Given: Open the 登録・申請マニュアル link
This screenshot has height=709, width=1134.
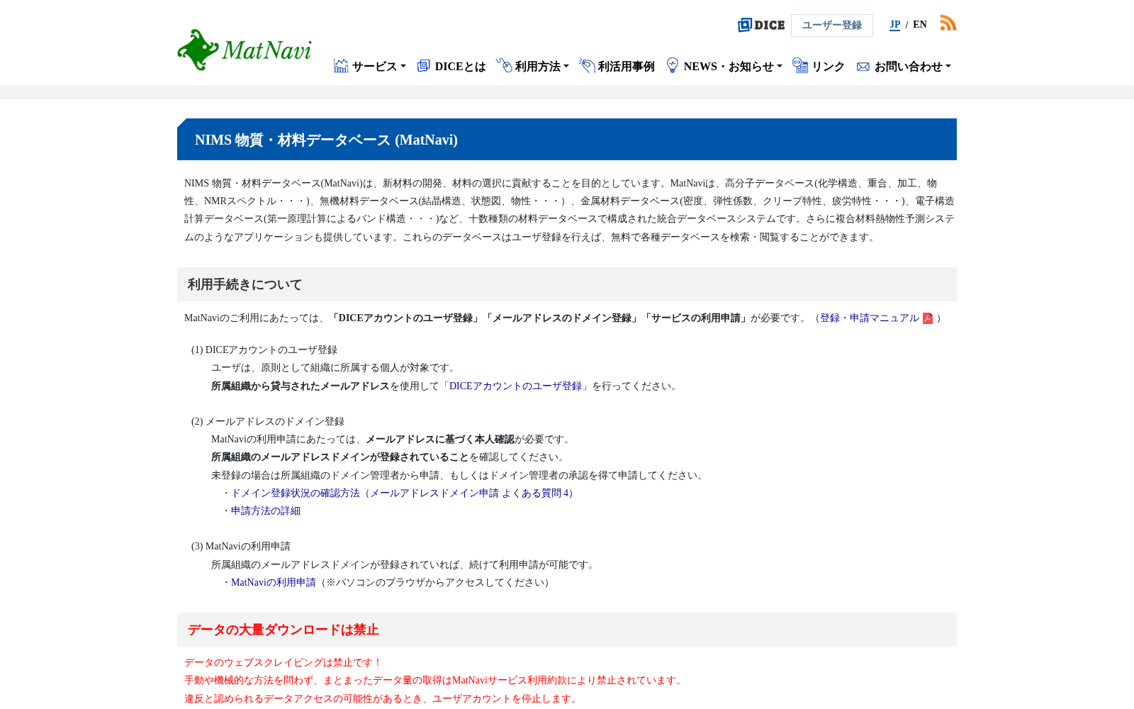Looking at the screenshot, I should coord(870,318).
